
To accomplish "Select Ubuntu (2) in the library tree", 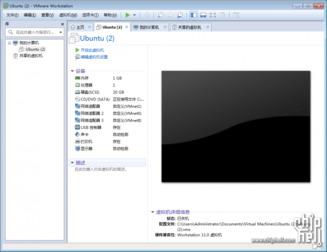I will 35,49.
